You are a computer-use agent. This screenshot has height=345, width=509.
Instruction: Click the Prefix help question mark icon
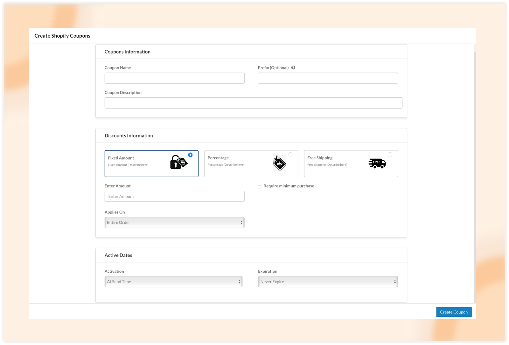[293, 67]
